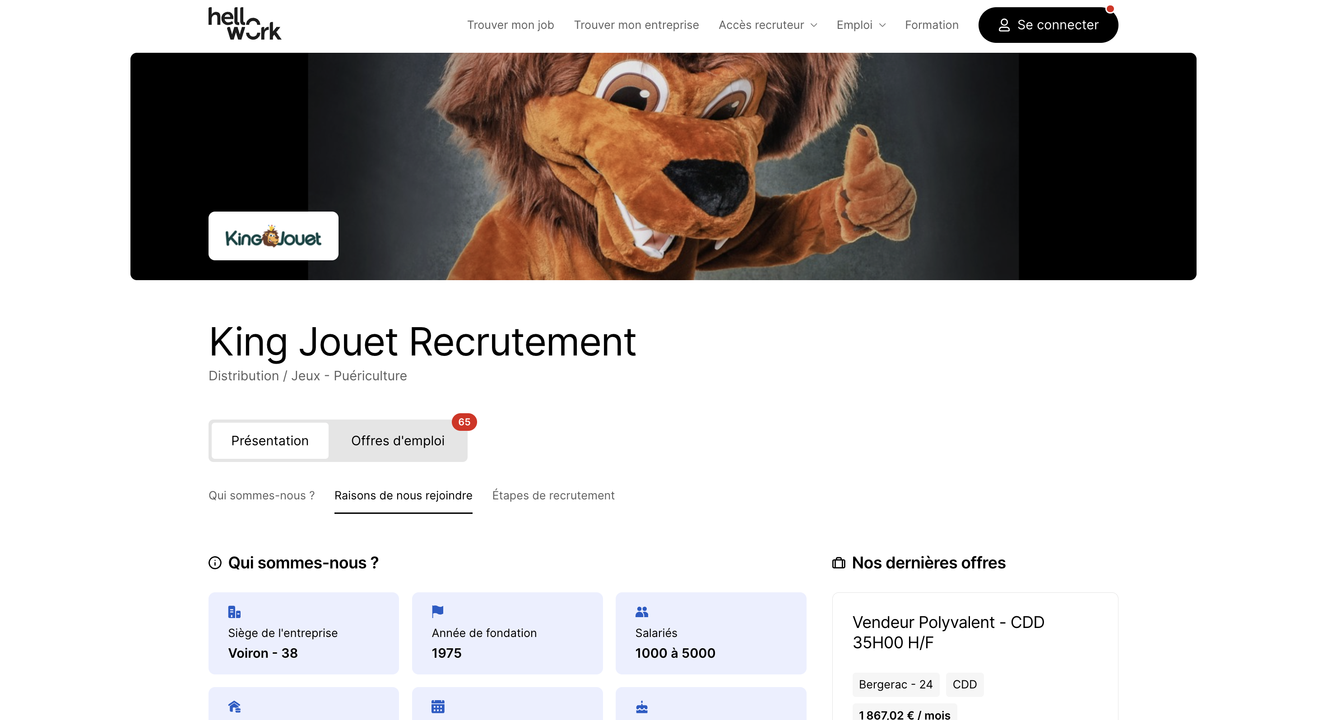Open Trouver mon job

pos(510,25)
